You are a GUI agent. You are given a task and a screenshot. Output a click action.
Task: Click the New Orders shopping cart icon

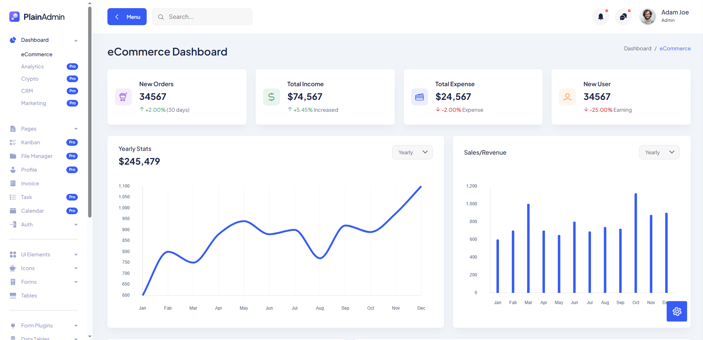[x=123, y=97]
